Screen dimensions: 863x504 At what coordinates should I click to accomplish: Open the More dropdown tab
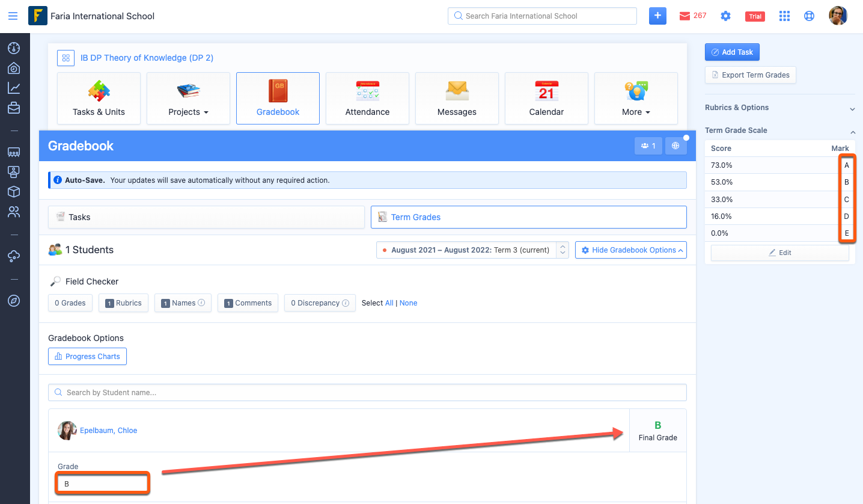[636, 98]
